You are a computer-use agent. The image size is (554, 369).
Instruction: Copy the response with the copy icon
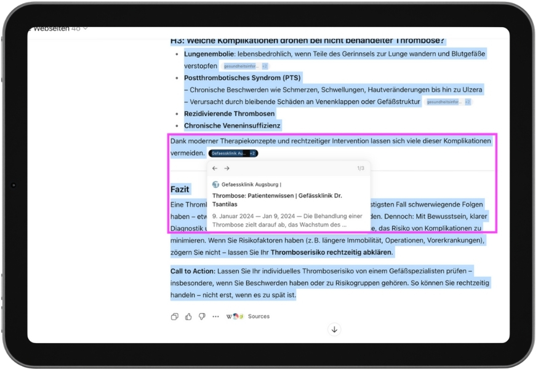pyautogui.click(x=175, y=317)
